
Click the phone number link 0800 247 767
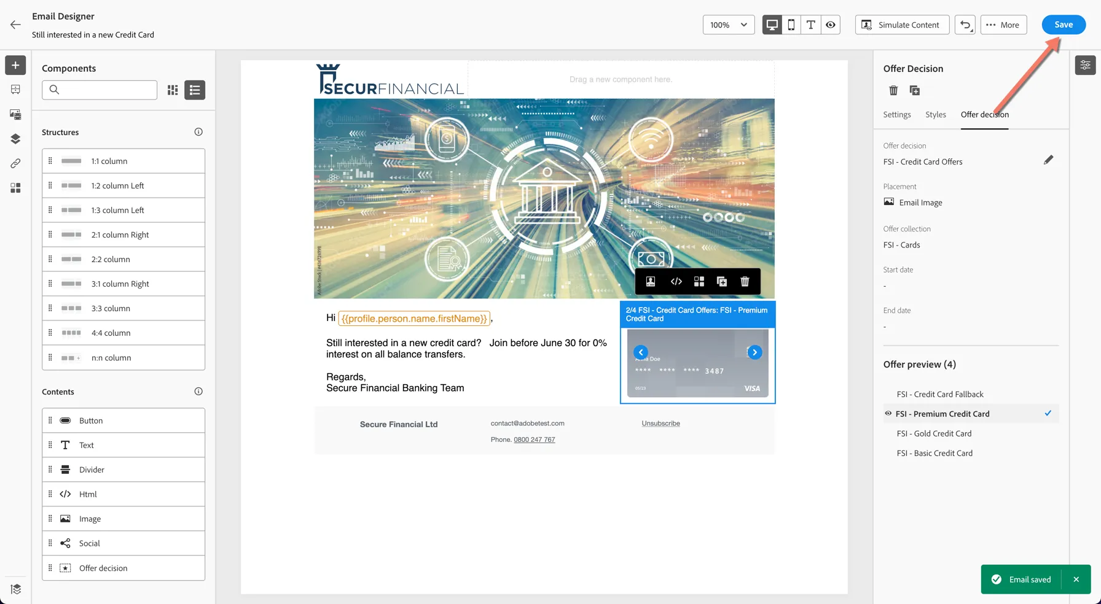pos(534,439)
